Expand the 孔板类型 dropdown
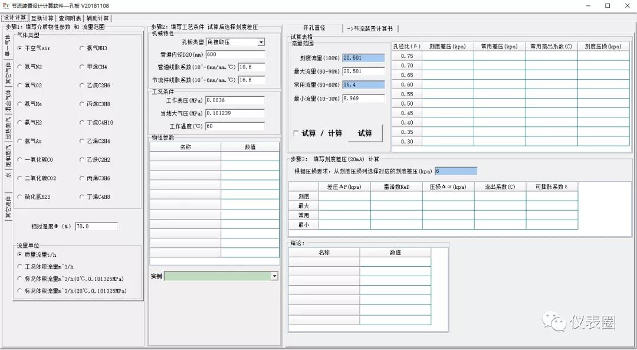The width and height of the screenshot is (637, 350). point(261,42)
